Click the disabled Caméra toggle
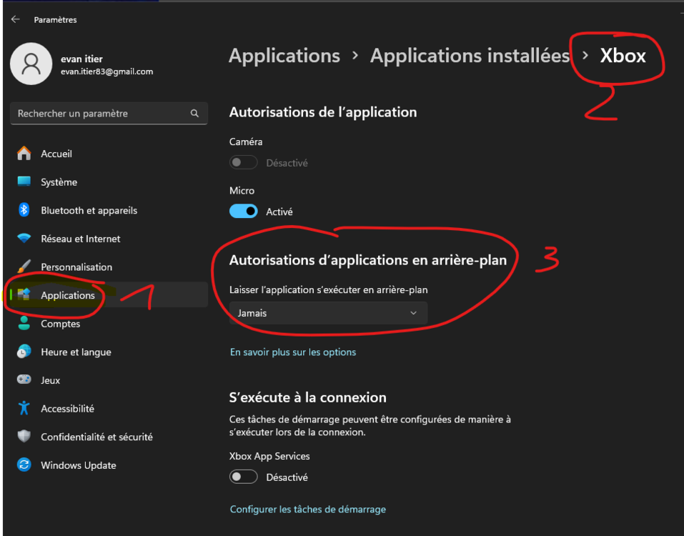Screen dimensions: 684x536 244,163
